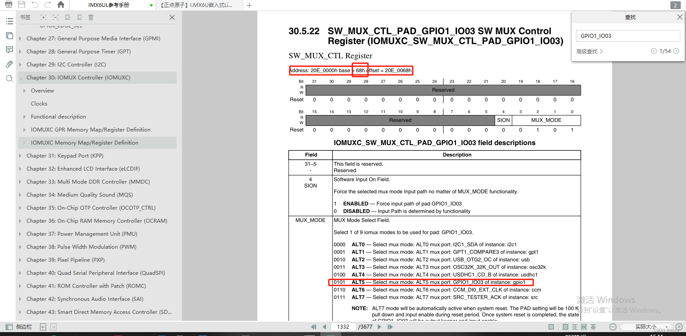686x336 pixels.
Task: Expand Chapter 31 Keypad Port arrow
Action: [20, 156]
